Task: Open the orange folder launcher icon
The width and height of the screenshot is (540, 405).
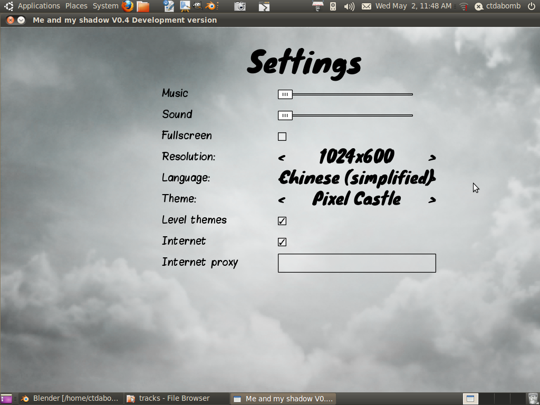Action: coord(143,6)
